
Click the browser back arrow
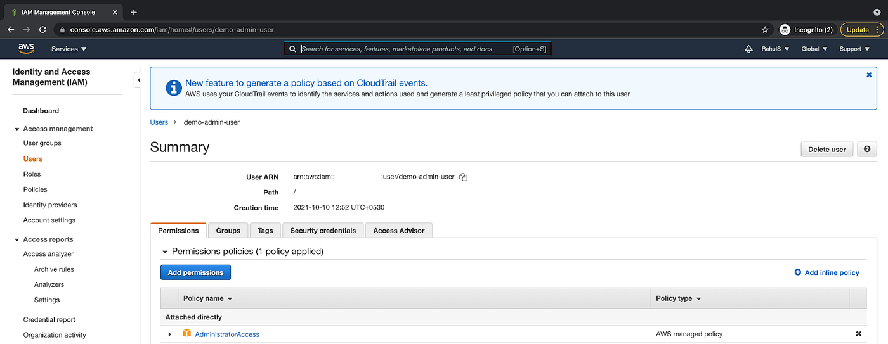[x=11, y=30]
